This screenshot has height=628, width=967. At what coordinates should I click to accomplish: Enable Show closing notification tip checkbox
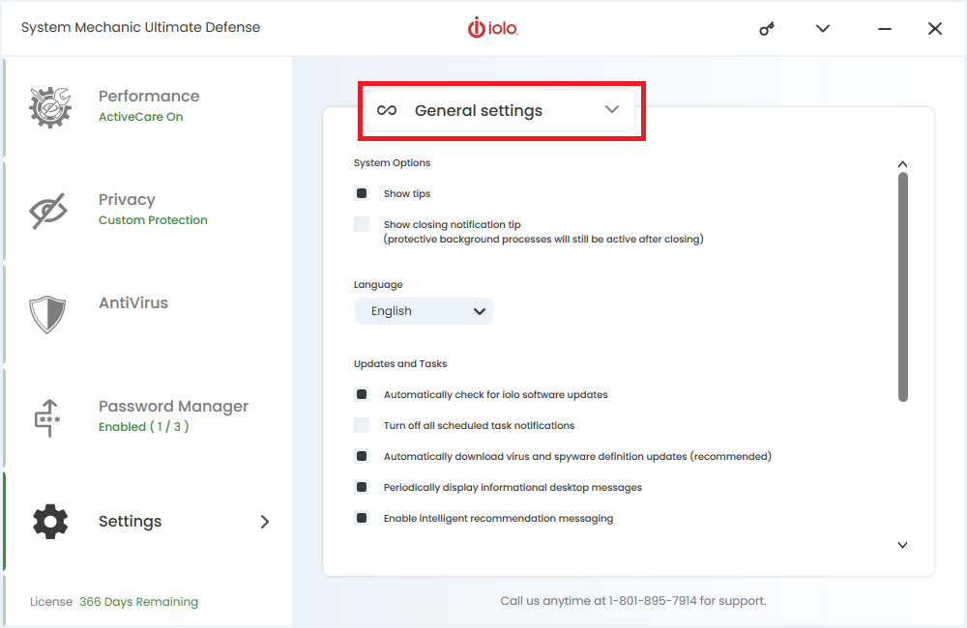pos(362,224)
